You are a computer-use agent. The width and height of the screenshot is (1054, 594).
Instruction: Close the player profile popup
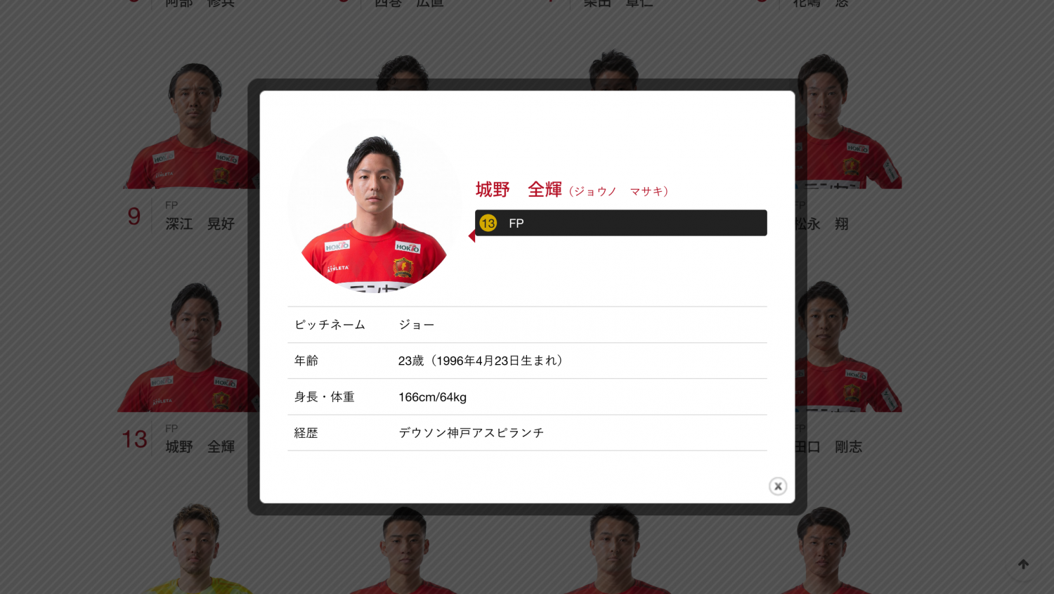777,486
